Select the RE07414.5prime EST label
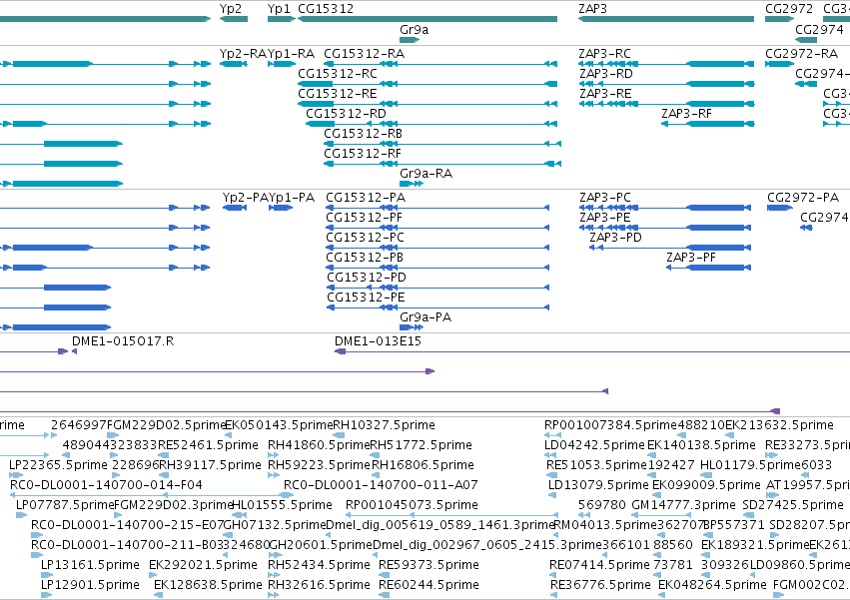Image resolution: width=850 pixels, height=600 pixels. tap(599, 565)
